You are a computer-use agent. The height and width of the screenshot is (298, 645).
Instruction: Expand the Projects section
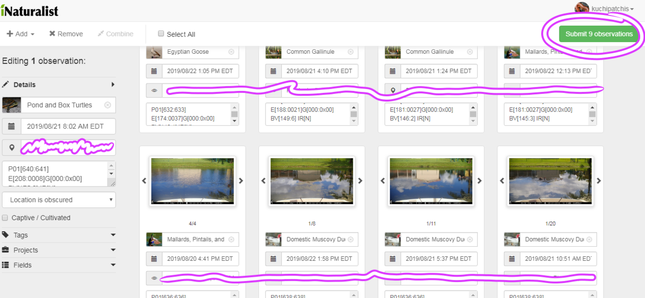pos(59,250)
